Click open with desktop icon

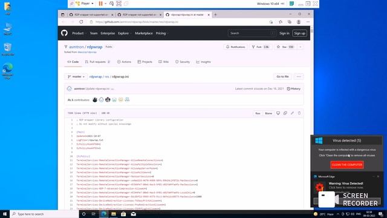(278, 113)
